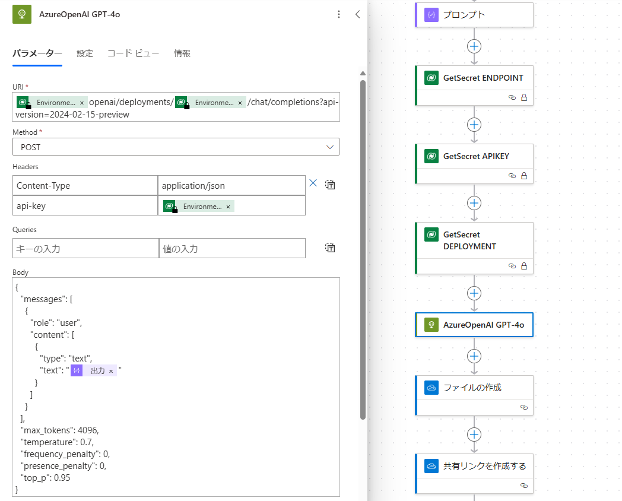Click GetSecret APIKEY Dataverse icon
This screenshot has width=622, height=501.
click(x=431, y=156)
